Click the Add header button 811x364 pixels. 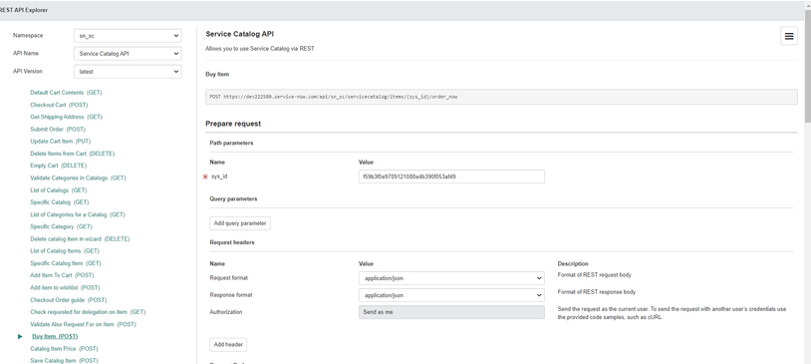pyautogui.click(x=228, y=344)
